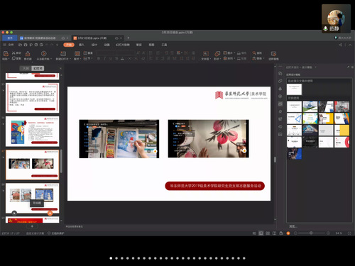This screenshot has width=355, height=266.
Task: Open the Selection Pane (选择窗格) icon
Action: (273, 54)
